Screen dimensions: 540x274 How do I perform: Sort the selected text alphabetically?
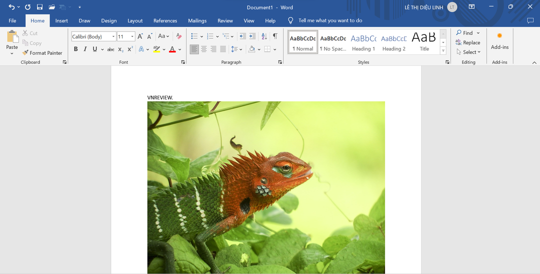click(264, 36)
